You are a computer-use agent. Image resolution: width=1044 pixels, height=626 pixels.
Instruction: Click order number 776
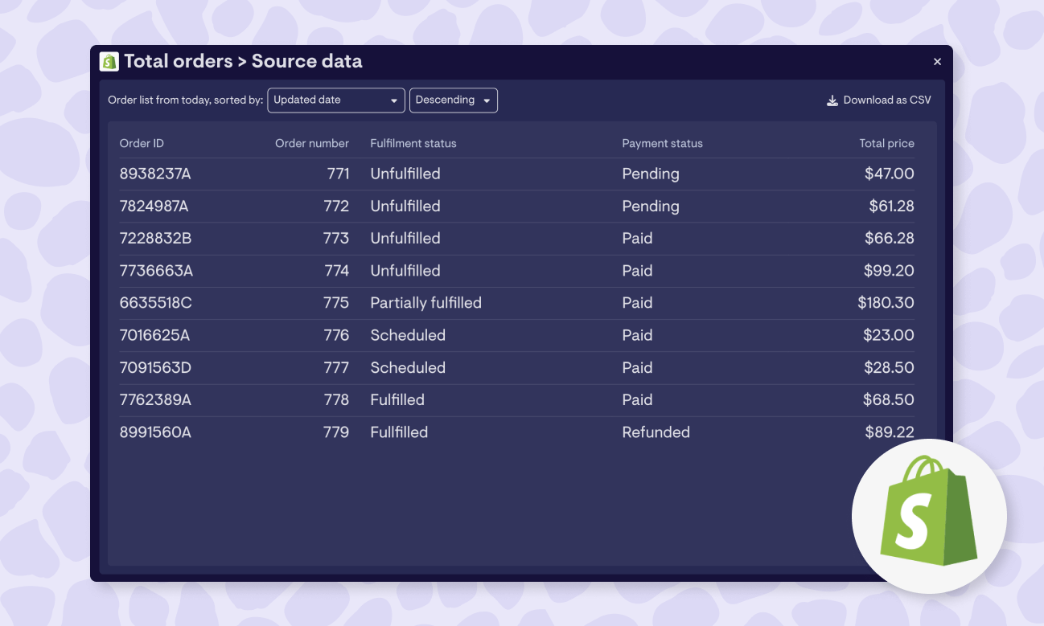336,335
